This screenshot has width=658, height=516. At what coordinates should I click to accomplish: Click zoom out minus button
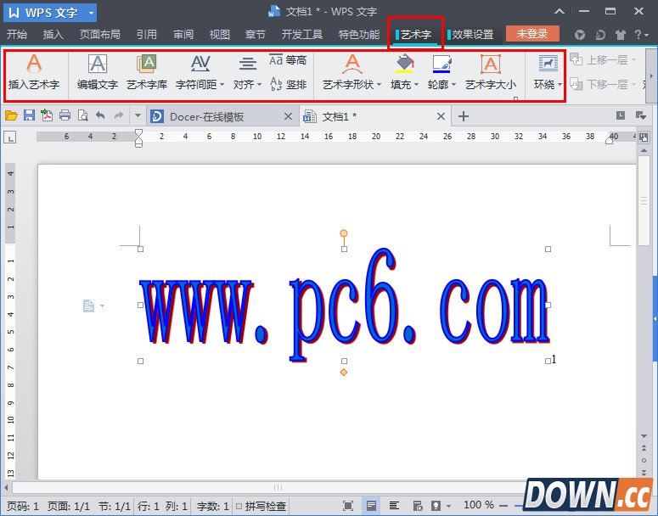pyautogui.click(x=503, y=506)
